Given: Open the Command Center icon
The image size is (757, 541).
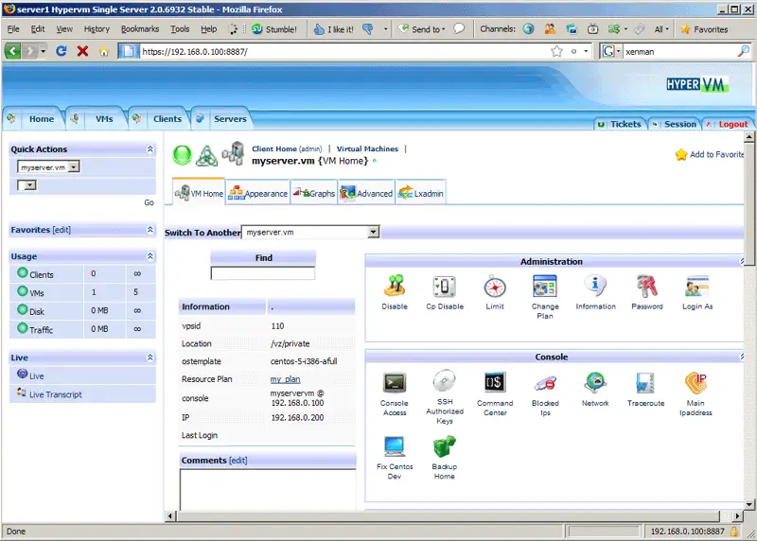Looking at the screenshot, I should pyautogui.click(x=495, y=383).
